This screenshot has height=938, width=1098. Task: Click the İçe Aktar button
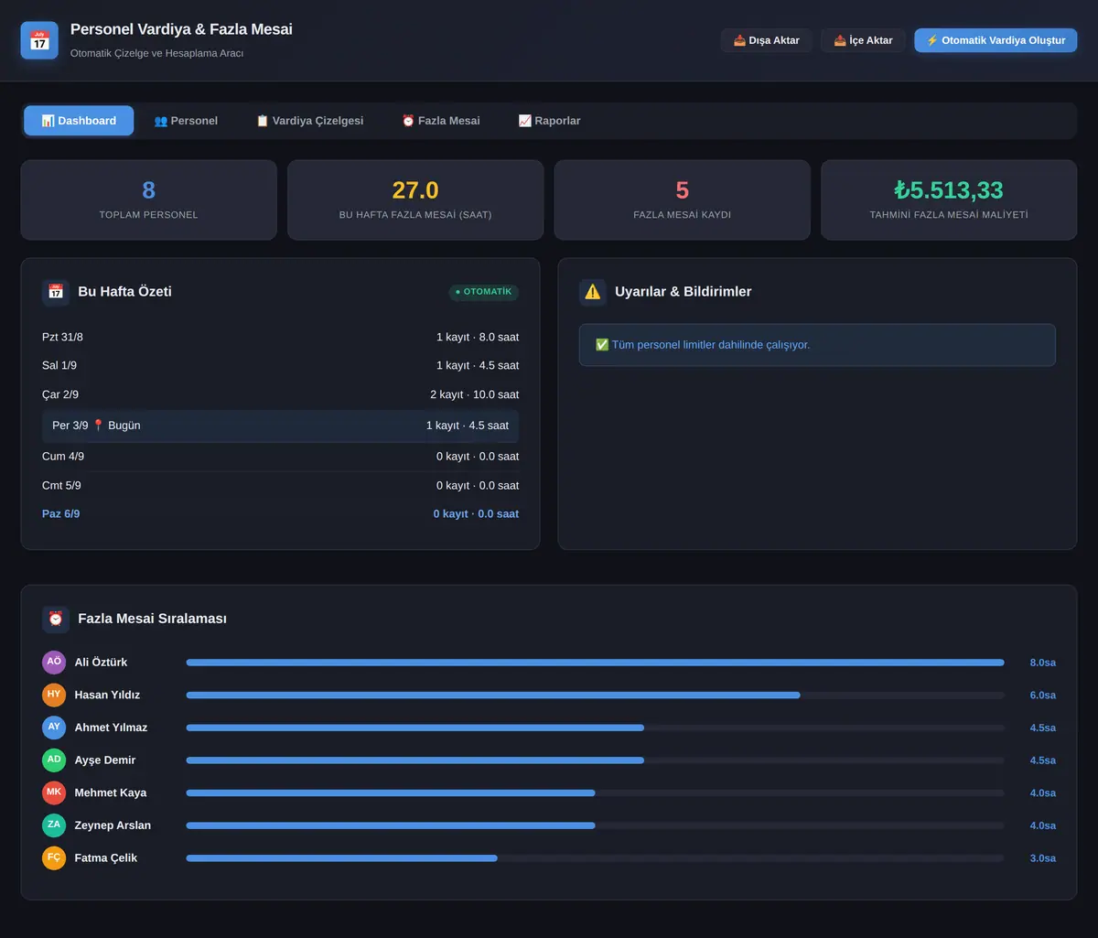point(863,40)
